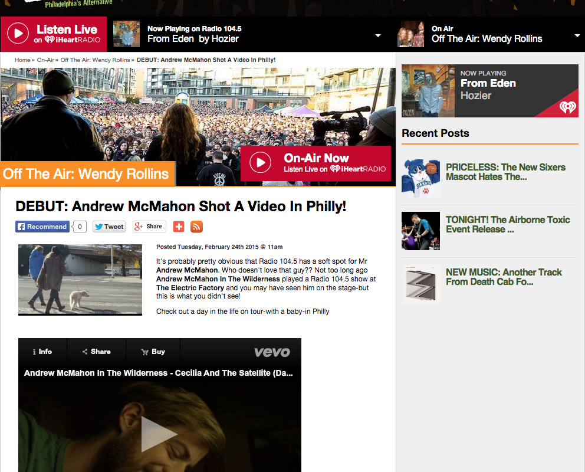
Task: Open Off The Air: Wendy Rollins breadcrumb
Action: [95, 60]
